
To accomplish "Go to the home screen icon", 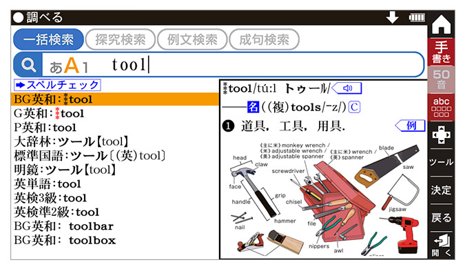I will (x=442, y=24).
